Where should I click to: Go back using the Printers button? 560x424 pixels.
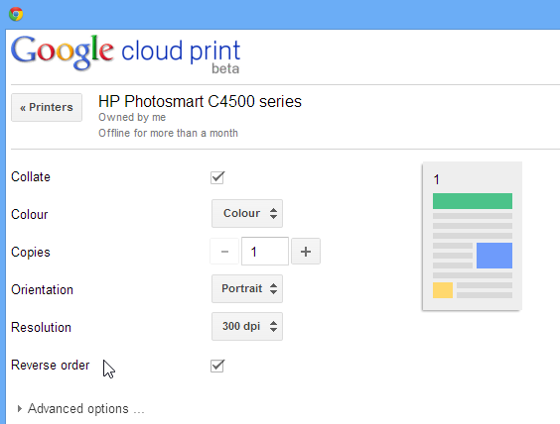47,107
